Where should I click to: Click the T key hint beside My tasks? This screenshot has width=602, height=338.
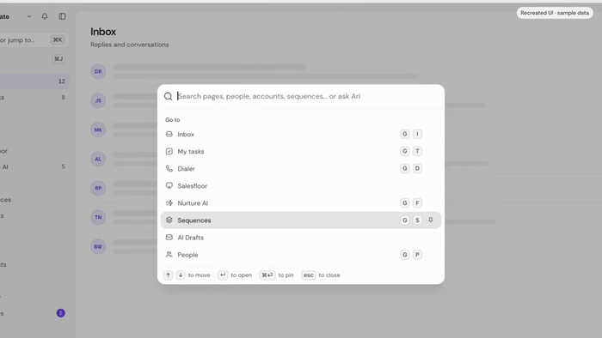417,151
